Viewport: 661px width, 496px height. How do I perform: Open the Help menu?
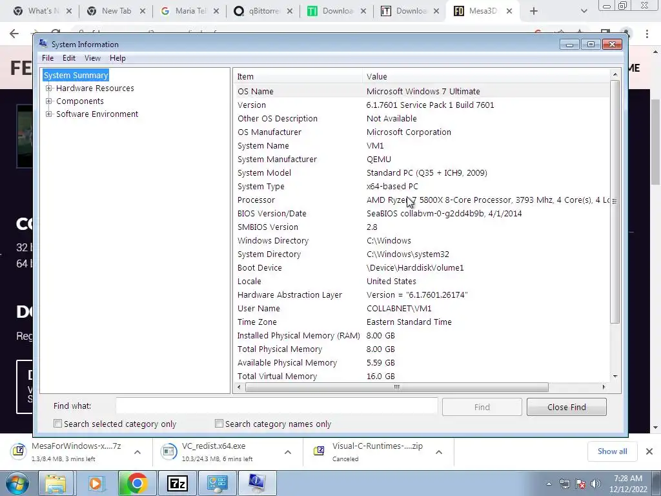[x=117, y=58]
